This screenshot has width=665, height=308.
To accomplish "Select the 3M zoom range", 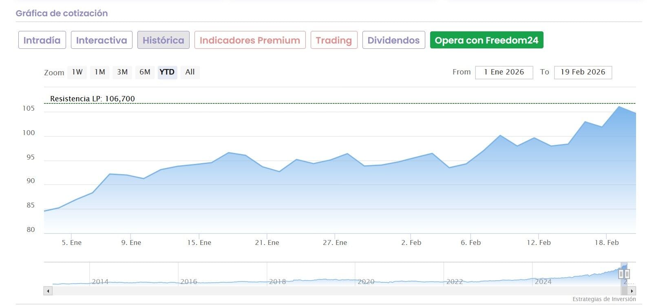I will pyautogui.click(x=122, y=72).
